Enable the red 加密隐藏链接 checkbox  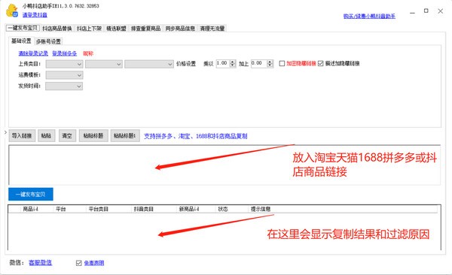(282, 63)
